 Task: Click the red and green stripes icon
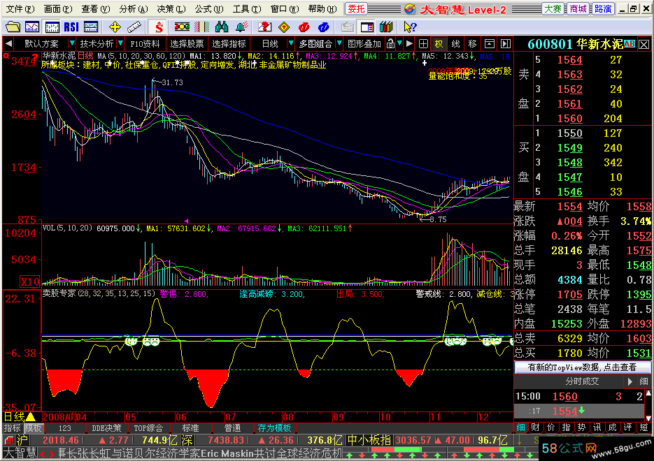[x=201, y=27]
